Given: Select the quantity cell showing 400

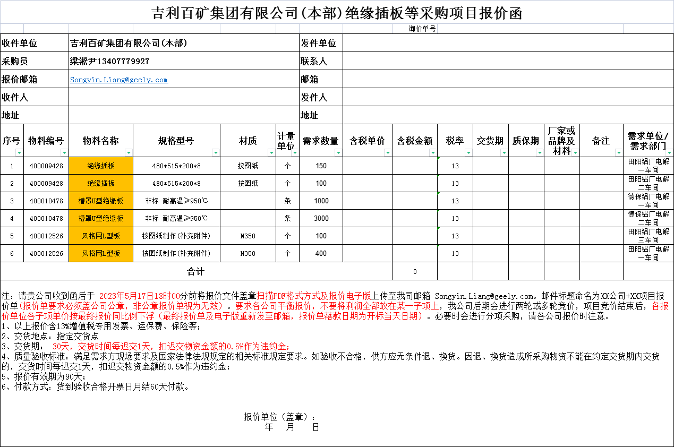Looking at the screenshot, I should (x=321, y=253).
